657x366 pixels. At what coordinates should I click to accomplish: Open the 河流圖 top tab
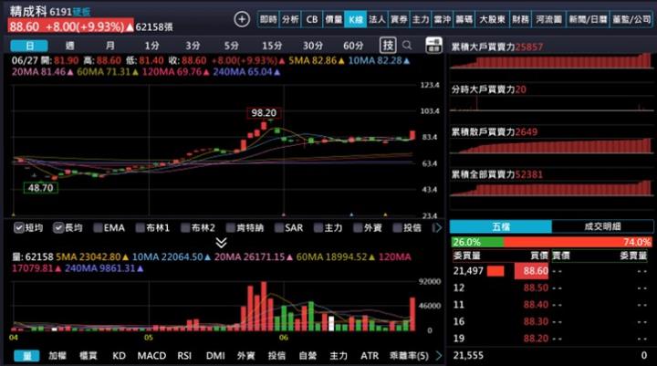tap(549, 19)
